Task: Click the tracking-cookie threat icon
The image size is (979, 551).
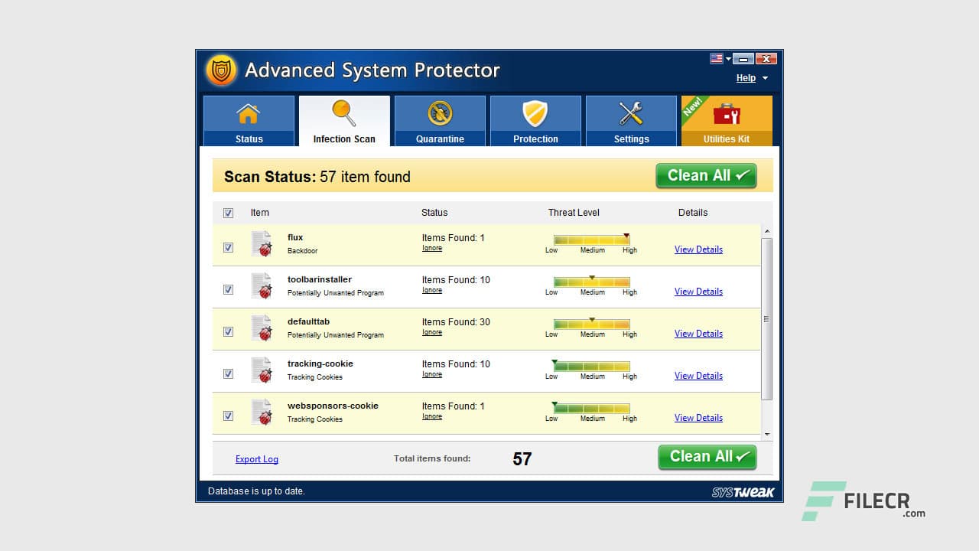Action: pos(262,370)
